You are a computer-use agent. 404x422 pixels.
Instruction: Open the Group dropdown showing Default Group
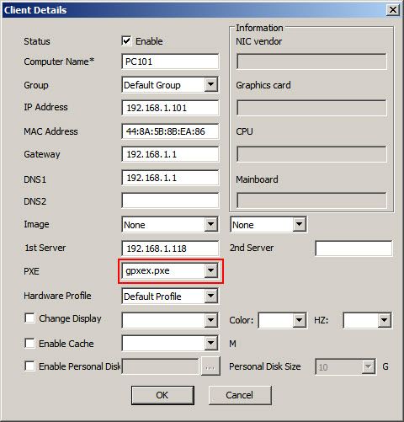[170, 85]
